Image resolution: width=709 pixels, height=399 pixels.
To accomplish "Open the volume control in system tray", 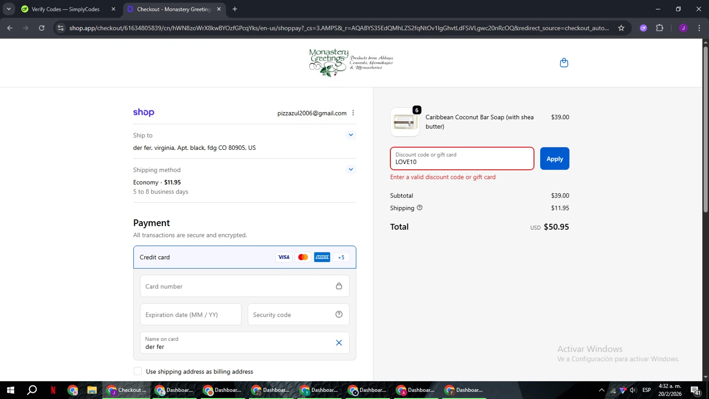I will (633, 390).
